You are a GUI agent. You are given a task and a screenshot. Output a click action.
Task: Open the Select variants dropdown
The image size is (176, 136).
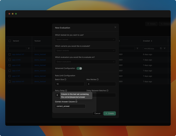coord(85,51)
